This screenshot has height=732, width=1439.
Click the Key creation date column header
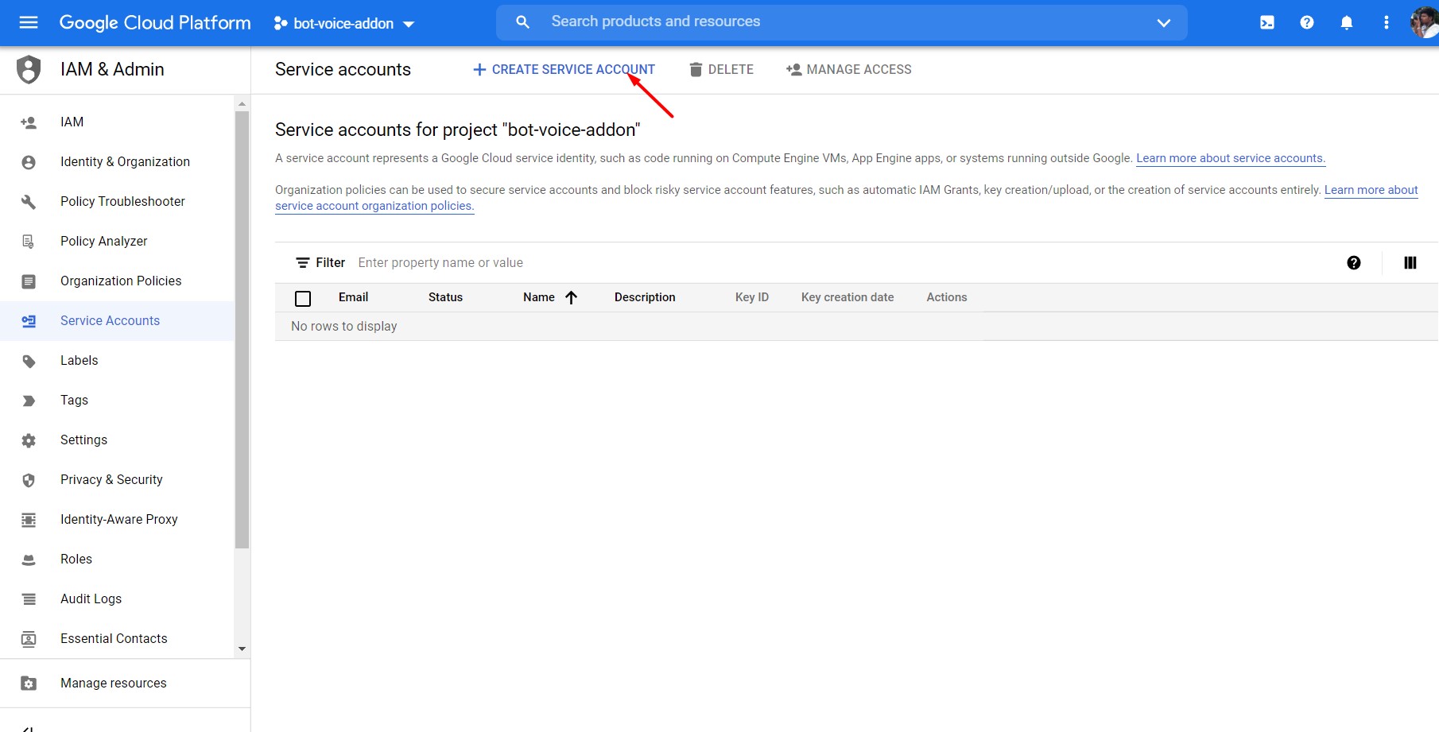pyautogui.click(x=847, y=297)
